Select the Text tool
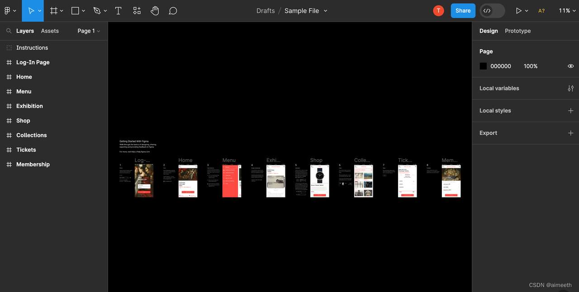The height and width of the screenshot is (292, 579). click(x=118, y=10)
